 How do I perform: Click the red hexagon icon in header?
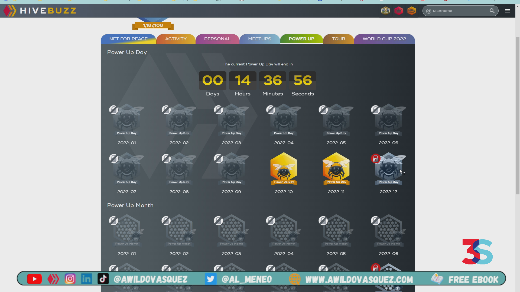point(398,11)
